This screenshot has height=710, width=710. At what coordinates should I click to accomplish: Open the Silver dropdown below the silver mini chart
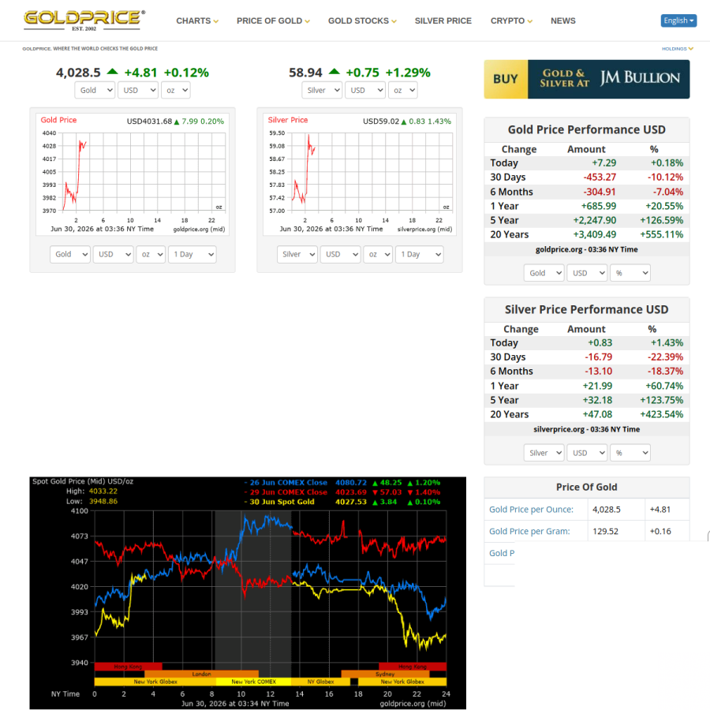point(297,254)
